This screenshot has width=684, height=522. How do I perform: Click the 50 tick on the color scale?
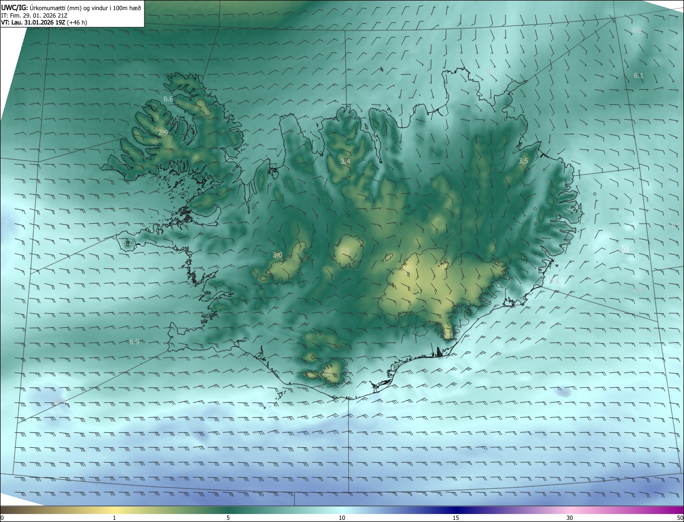pos(680,518)
